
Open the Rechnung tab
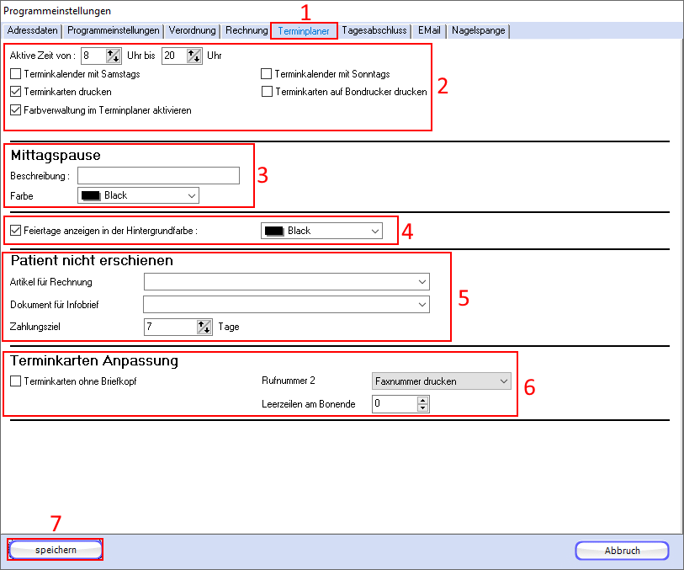247,31
